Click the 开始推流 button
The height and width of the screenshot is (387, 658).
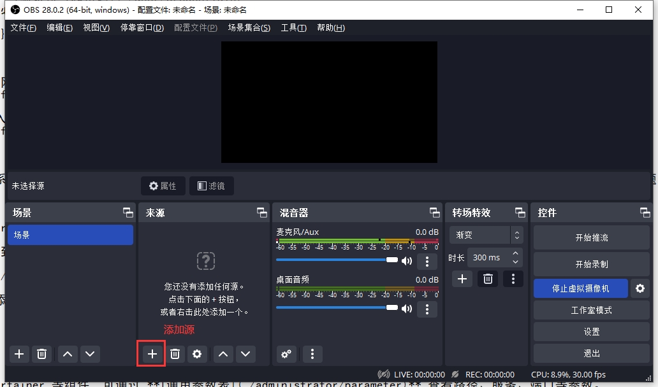591,237
